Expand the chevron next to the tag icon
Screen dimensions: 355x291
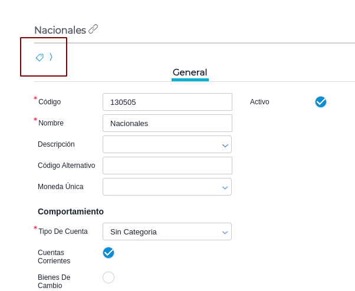coord(51,57)
